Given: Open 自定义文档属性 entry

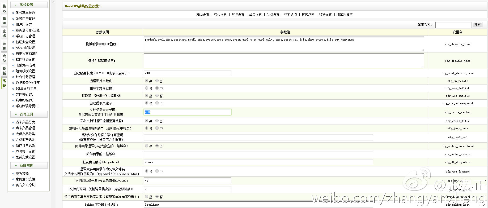Looking at the screenshot, I should click(27, 54).
